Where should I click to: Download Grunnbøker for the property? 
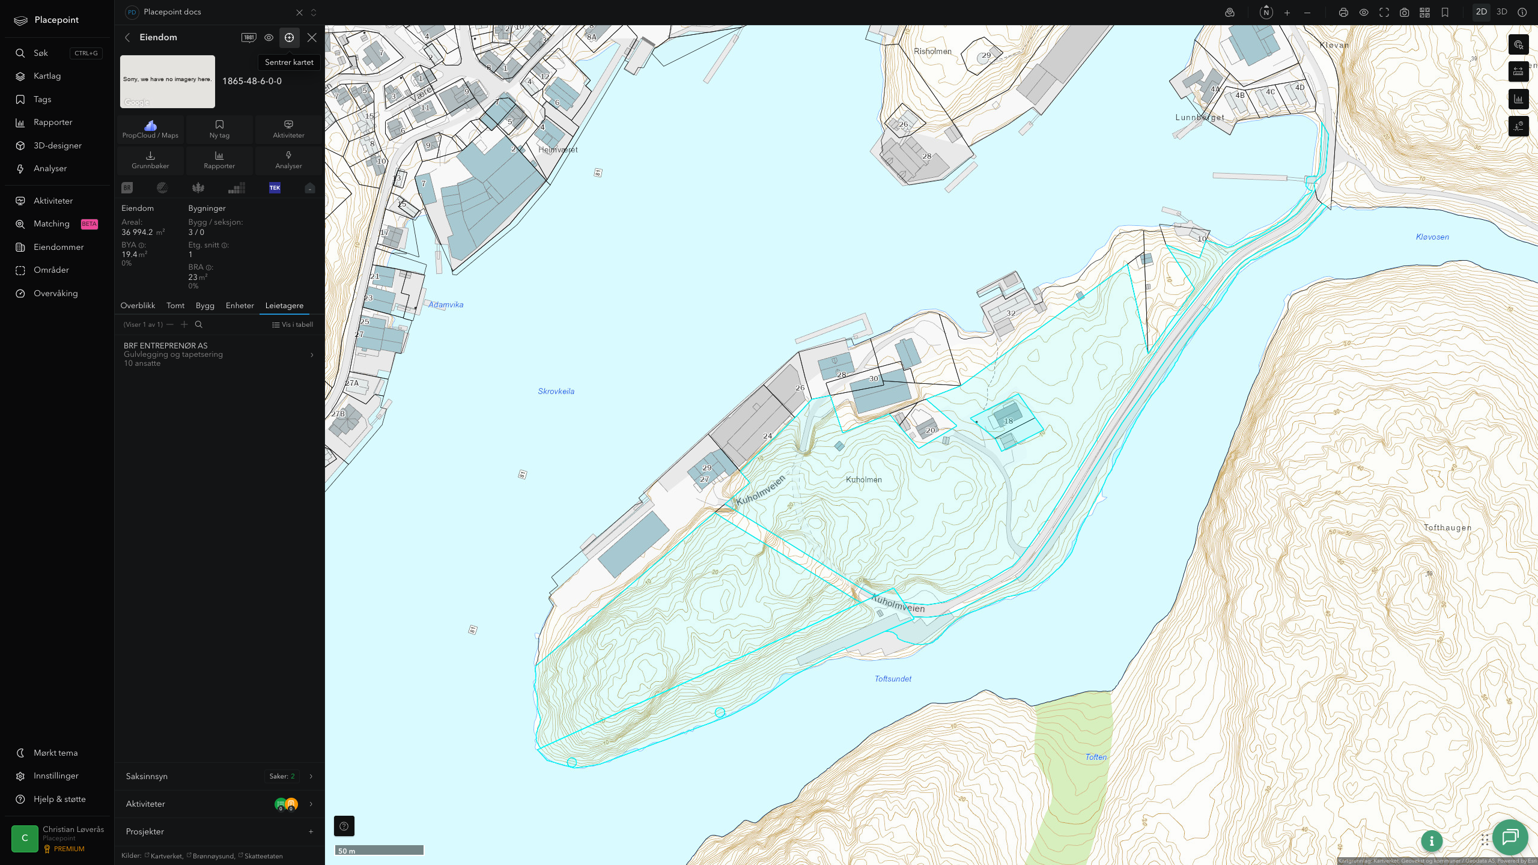150,160
